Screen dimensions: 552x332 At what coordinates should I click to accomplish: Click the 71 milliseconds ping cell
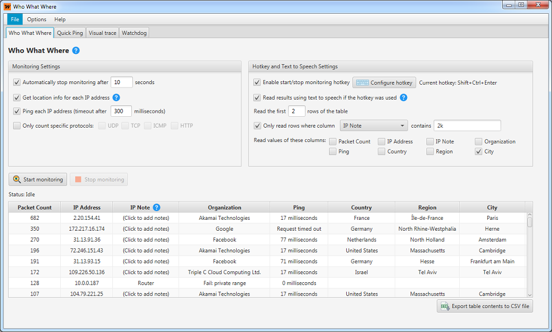[x=299, y=262]
